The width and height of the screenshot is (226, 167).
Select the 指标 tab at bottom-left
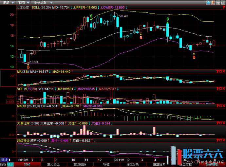[x=3, y=164]
